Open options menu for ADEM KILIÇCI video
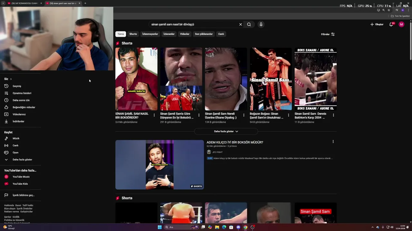The width and height of the screenshot is (412, 231). pos(333,141)
